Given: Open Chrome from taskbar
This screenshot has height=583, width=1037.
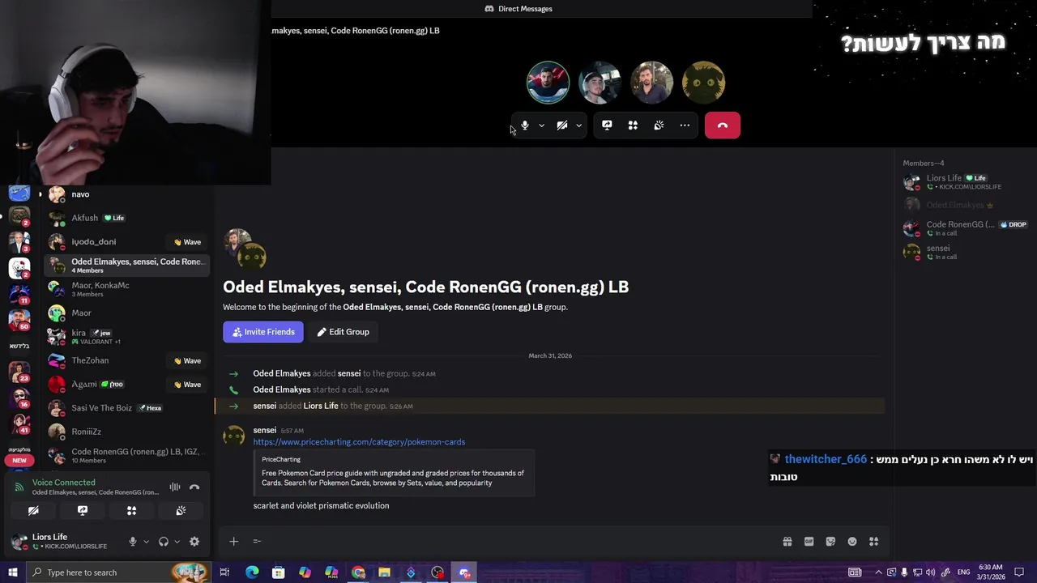Looking at the screenshot, I should [x=358, y=572].
